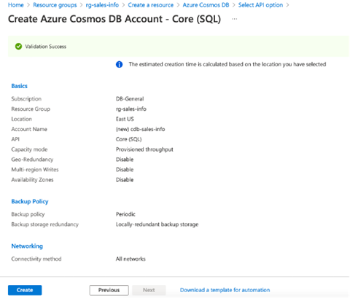Viewport: 350px width, 298px height.
Task: Go to the rg-sales-info breadcrumb
Action: point(102,5)
